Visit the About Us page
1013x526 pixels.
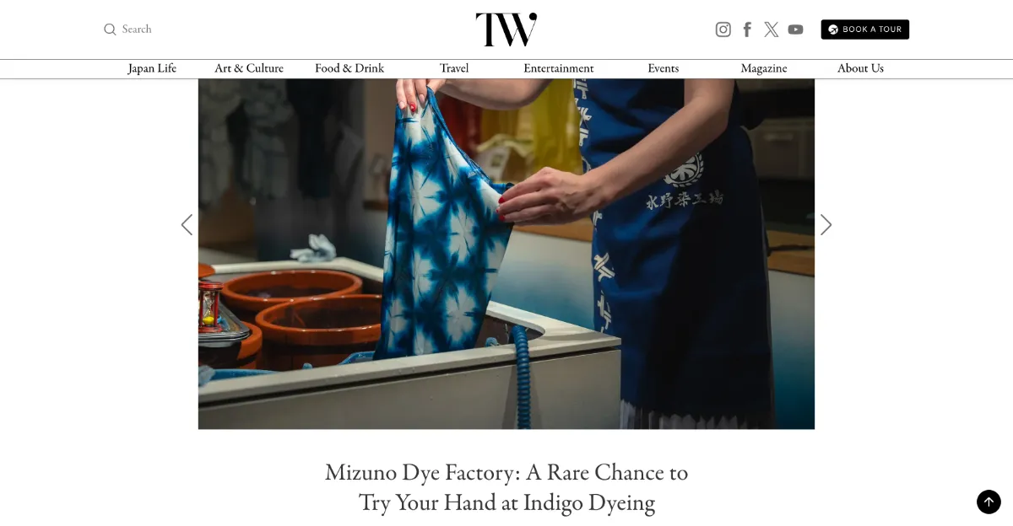pyautogui.click(x=860, y=68)
